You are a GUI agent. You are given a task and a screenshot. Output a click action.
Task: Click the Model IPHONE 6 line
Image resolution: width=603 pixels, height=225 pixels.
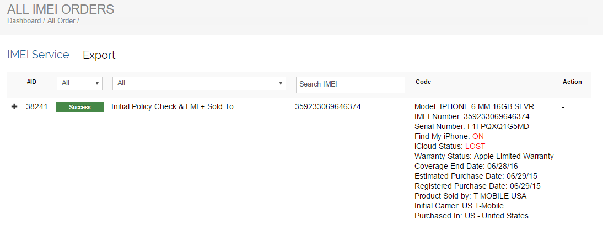pyautogui.click(x=473, y=106)
